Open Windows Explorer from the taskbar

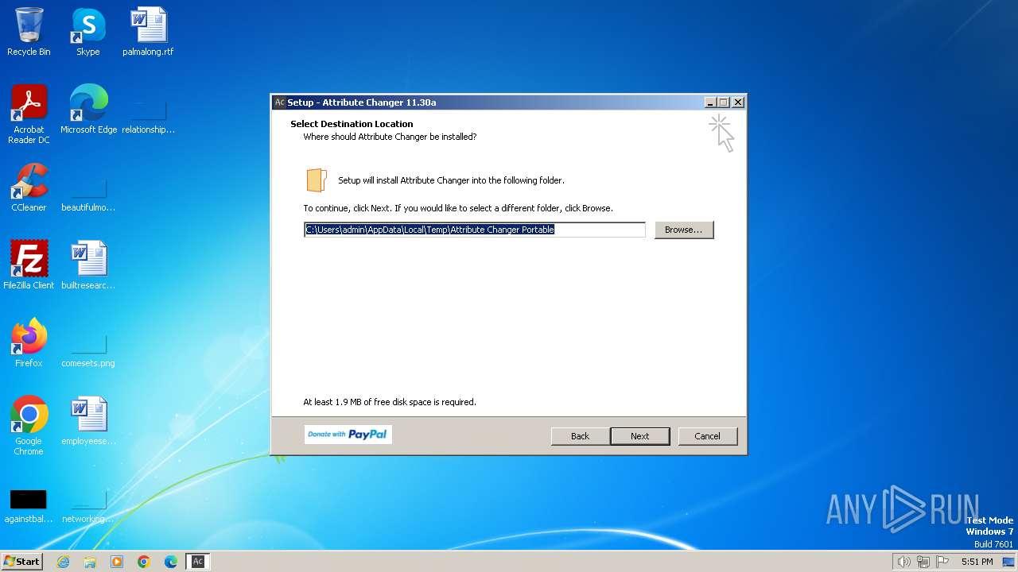tap(90, 562)
